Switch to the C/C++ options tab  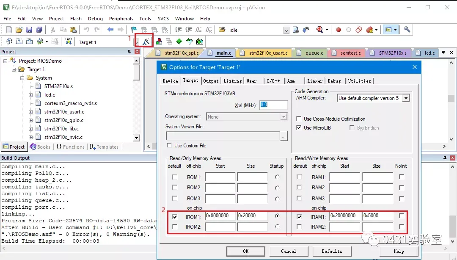[273, 81]
